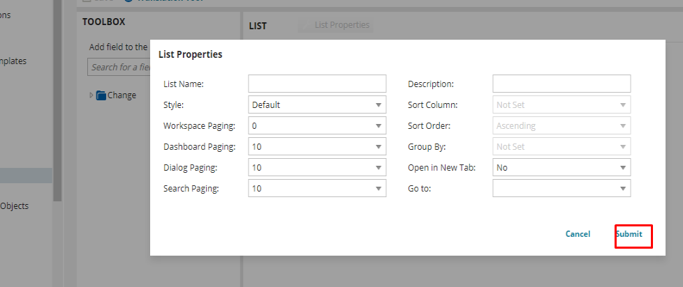Open the Sort Column dropdown
The width and height of the screenshot is (683, 287).
(561, 105)
